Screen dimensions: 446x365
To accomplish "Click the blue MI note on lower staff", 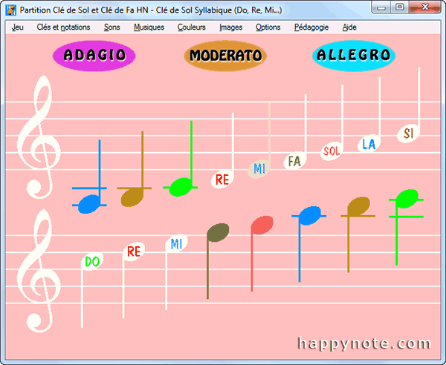I will point(176,243).
